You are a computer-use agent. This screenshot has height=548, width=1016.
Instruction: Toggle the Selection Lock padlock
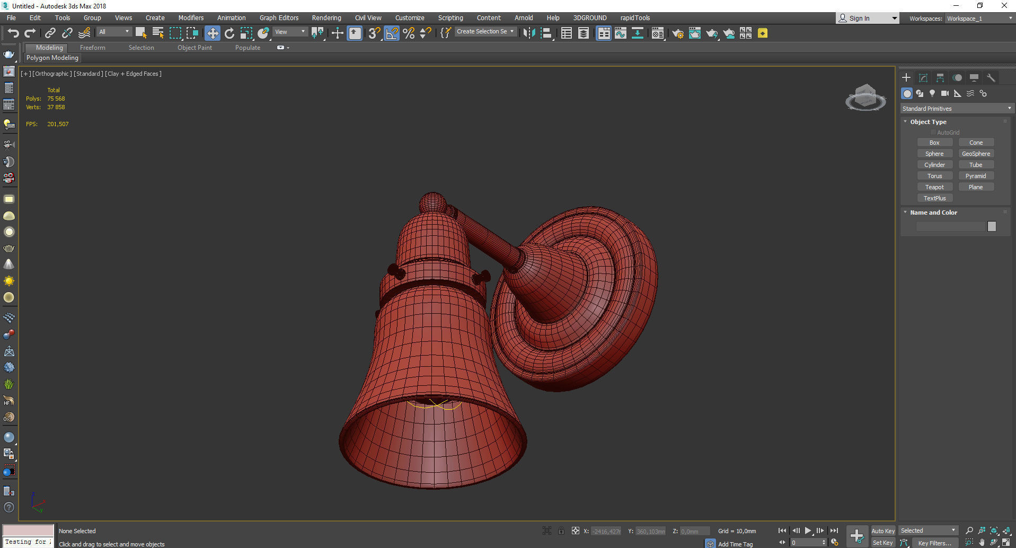click(561, 531)
